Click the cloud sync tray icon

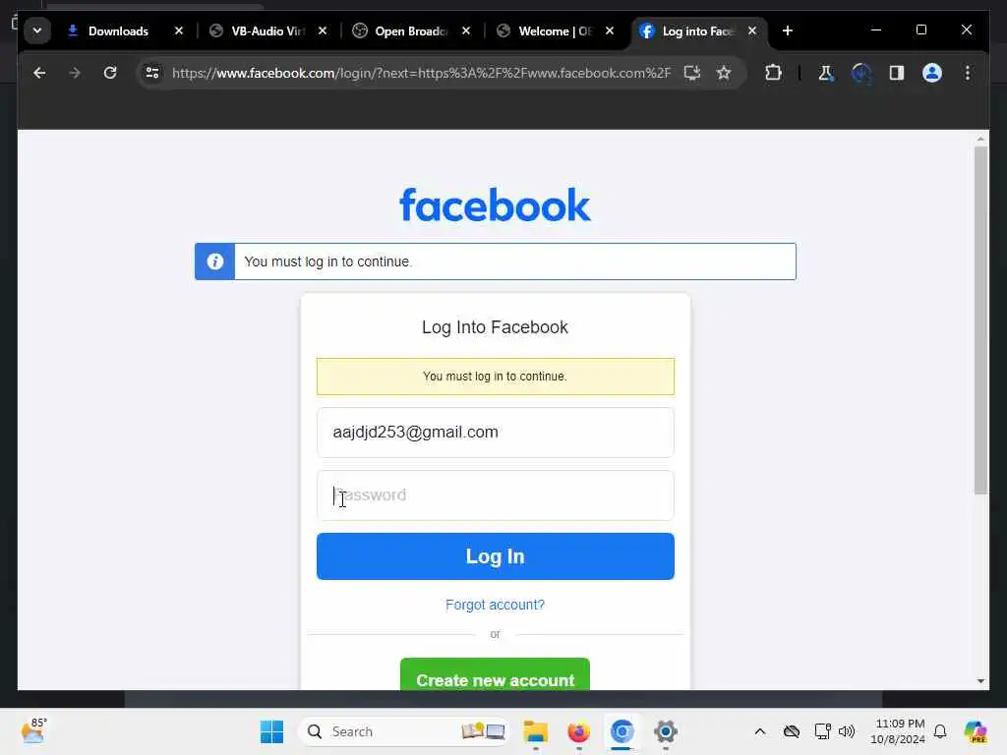click(792, 731)
